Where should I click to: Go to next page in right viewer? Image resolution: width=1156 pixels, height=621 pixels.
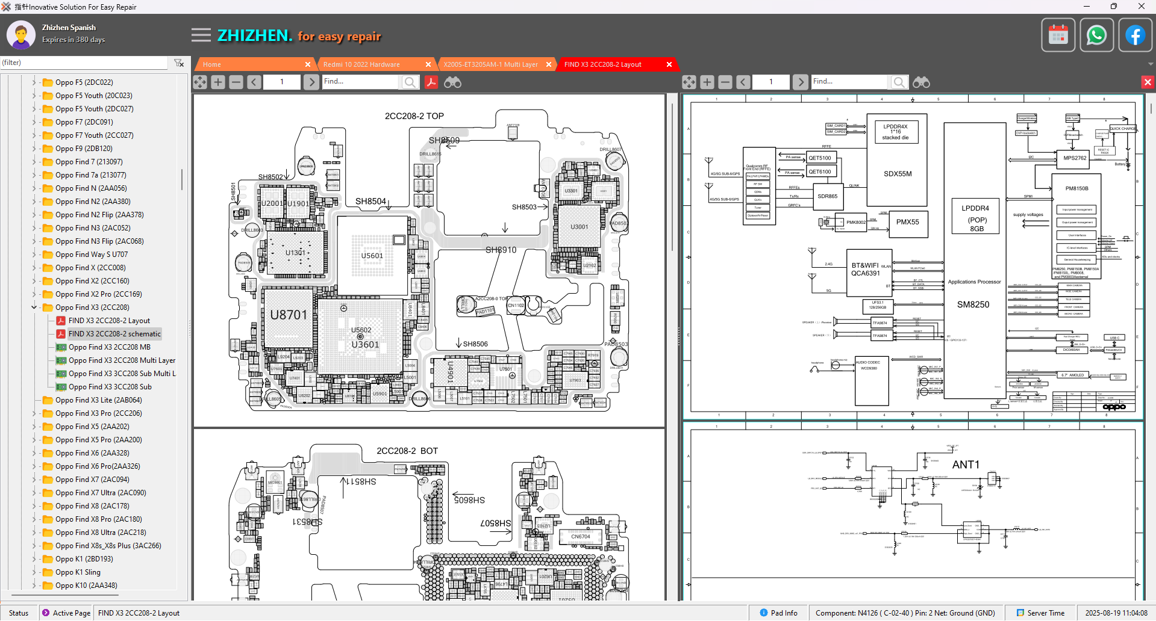(x=800, y=82)
